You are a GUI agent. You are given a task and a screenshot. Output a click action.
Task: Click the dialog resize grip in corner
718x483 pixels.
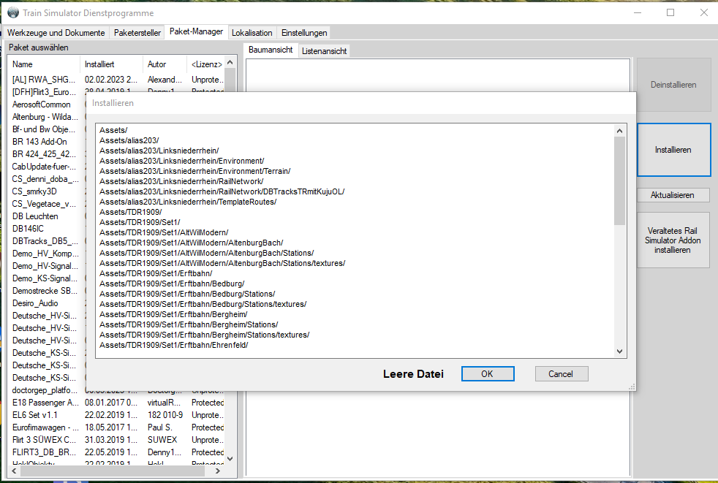click(x=632, y=387)
